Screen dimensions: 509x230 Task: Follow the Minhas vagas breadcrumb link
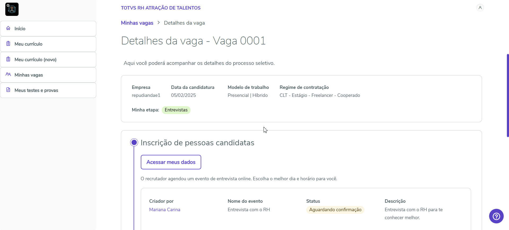137,23
